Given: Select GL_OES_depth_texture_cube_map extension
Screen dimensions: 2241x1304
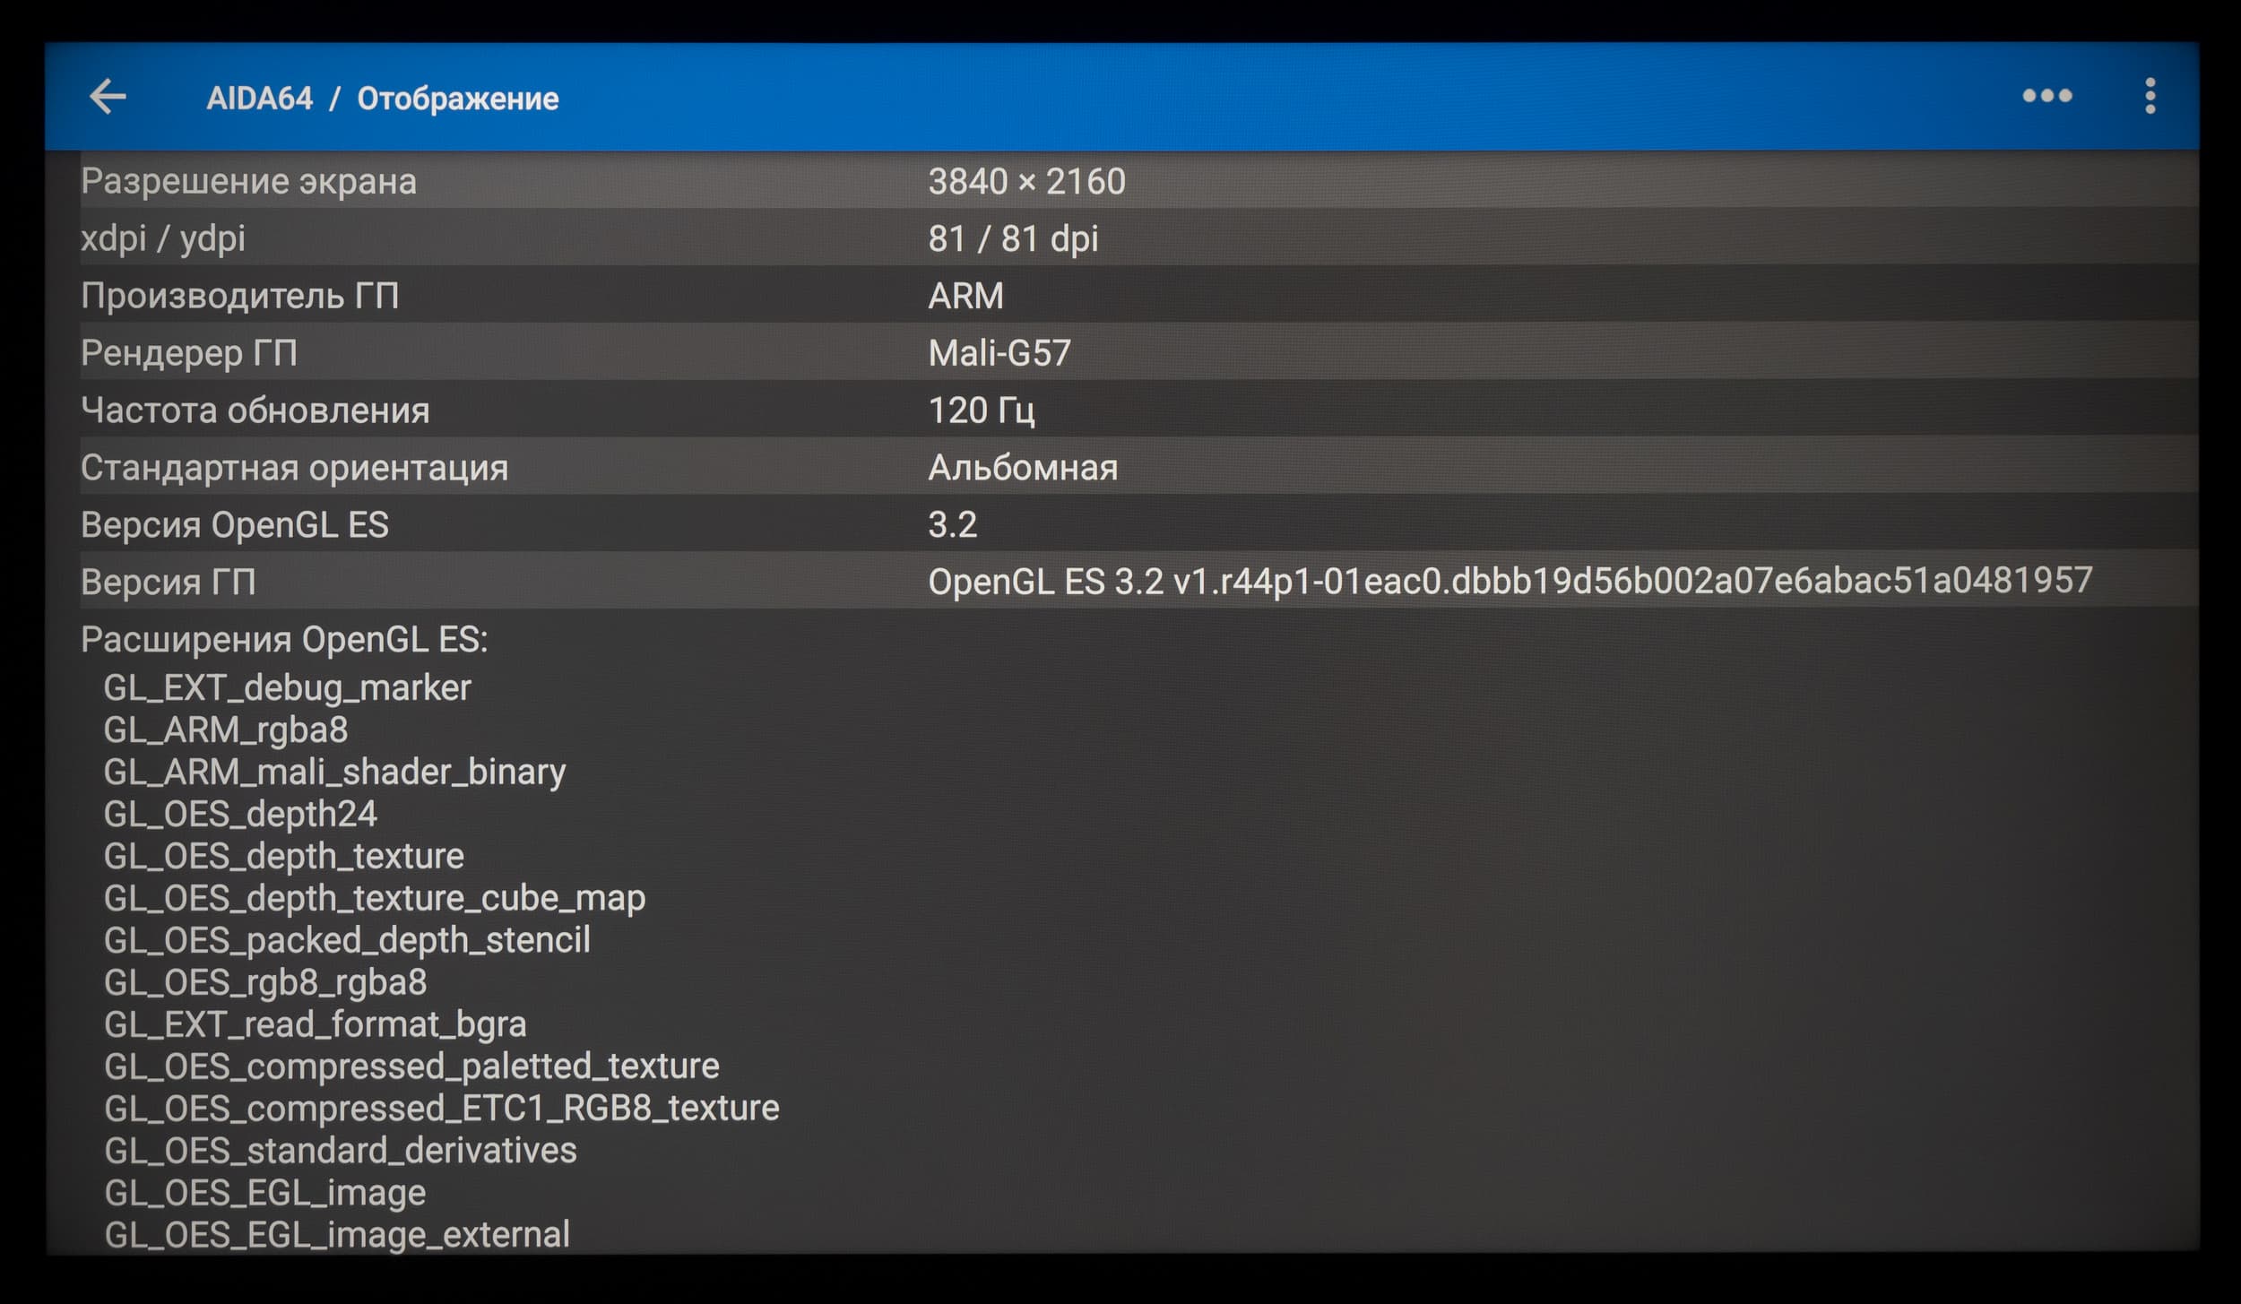Looking at the screenshot, I should click(374, 898).
